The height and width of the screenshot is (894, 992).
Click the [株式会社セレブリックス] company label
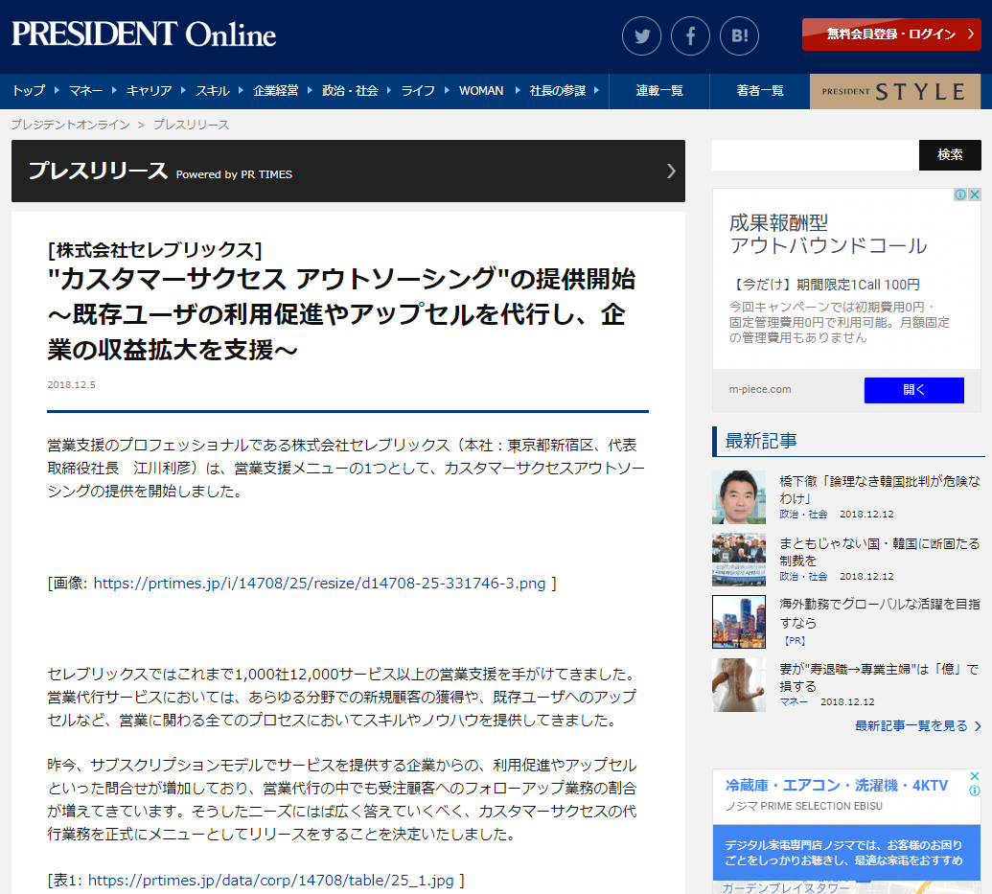[154, 249]
